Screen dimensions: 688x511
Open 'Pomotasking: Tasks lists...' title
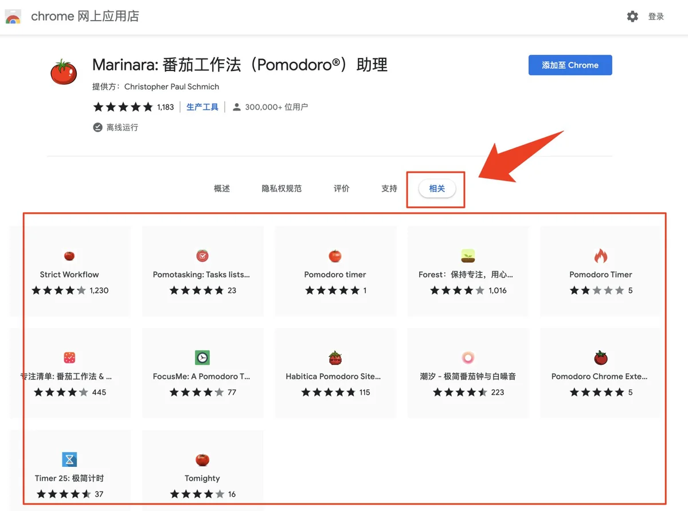click(201, 275)
